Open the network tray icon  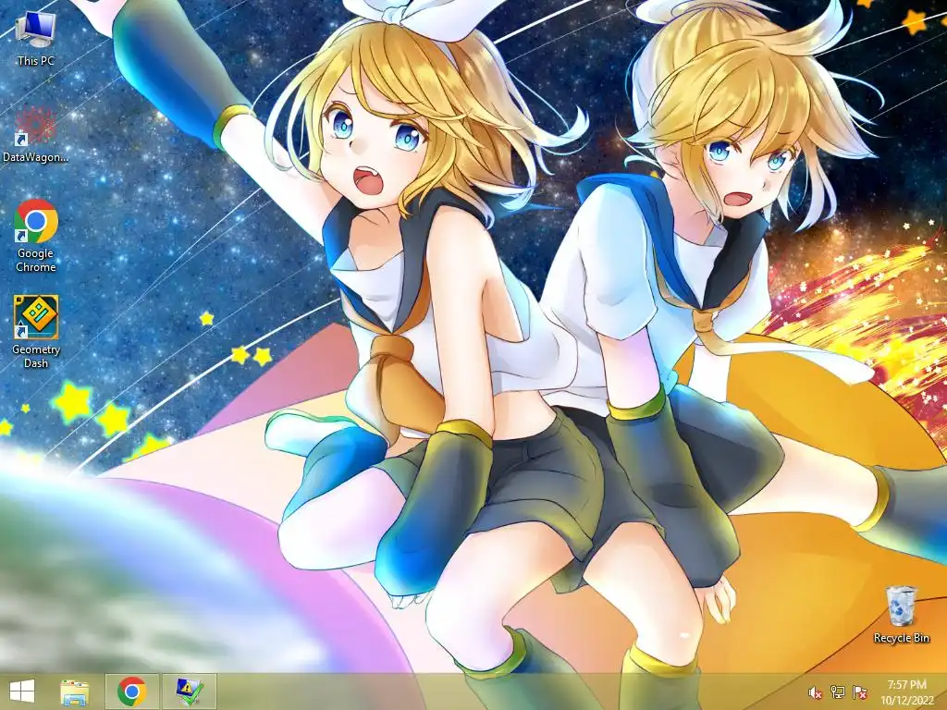(x=837, y=692)
